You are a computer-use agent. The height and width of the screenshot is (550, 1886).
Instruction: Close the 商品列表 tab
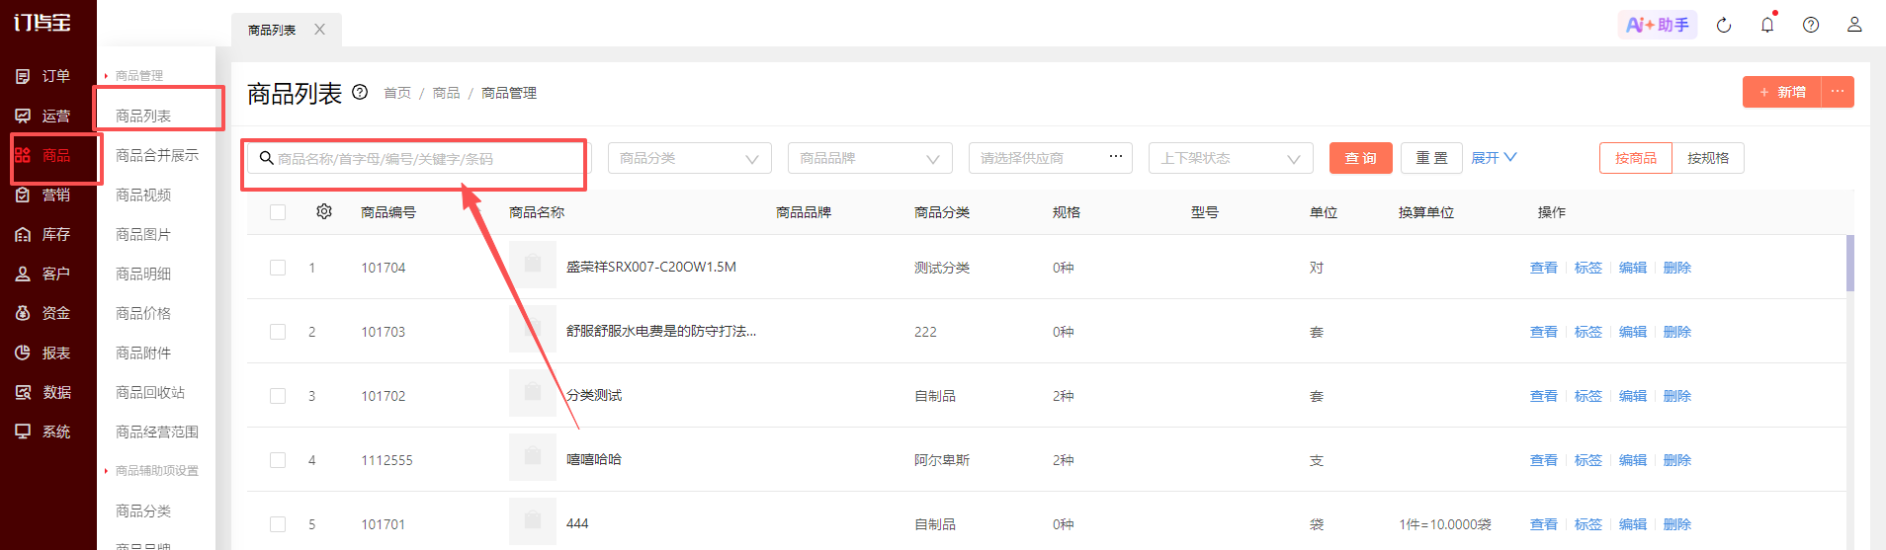pos(319,30)
